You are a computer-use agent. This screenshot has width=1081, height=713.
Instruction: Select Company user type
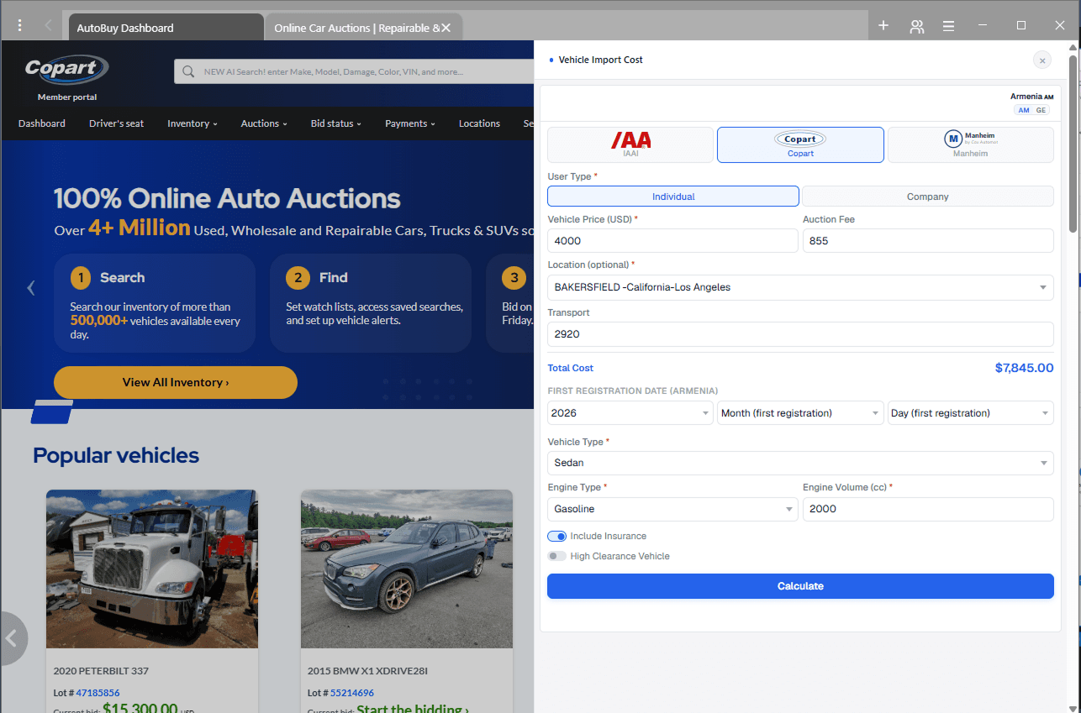(x=928, y=197)
